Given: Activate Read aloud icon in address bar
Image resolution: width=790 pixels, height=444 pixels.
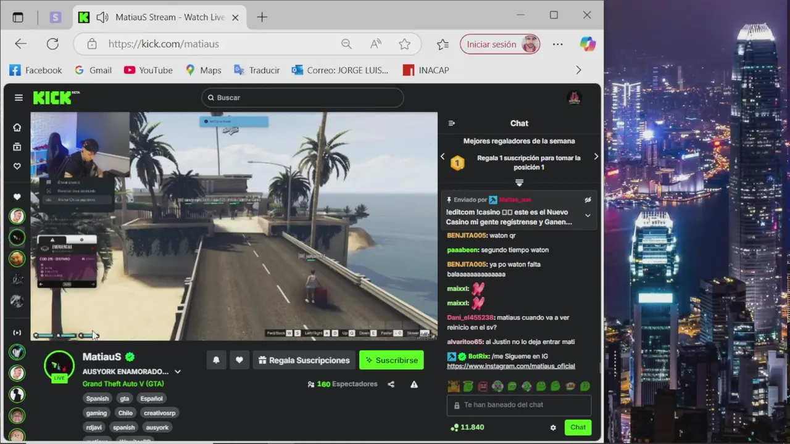Looking at the screenshot, I should pos(375,44).
